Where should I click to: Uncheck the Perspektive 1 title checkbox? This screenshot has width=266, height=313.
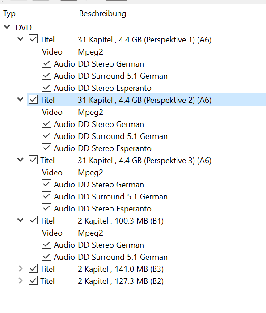[33, 39]
